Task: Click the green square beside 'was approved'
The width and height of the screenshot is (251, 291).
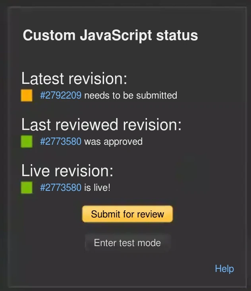Action: (27, 142)
